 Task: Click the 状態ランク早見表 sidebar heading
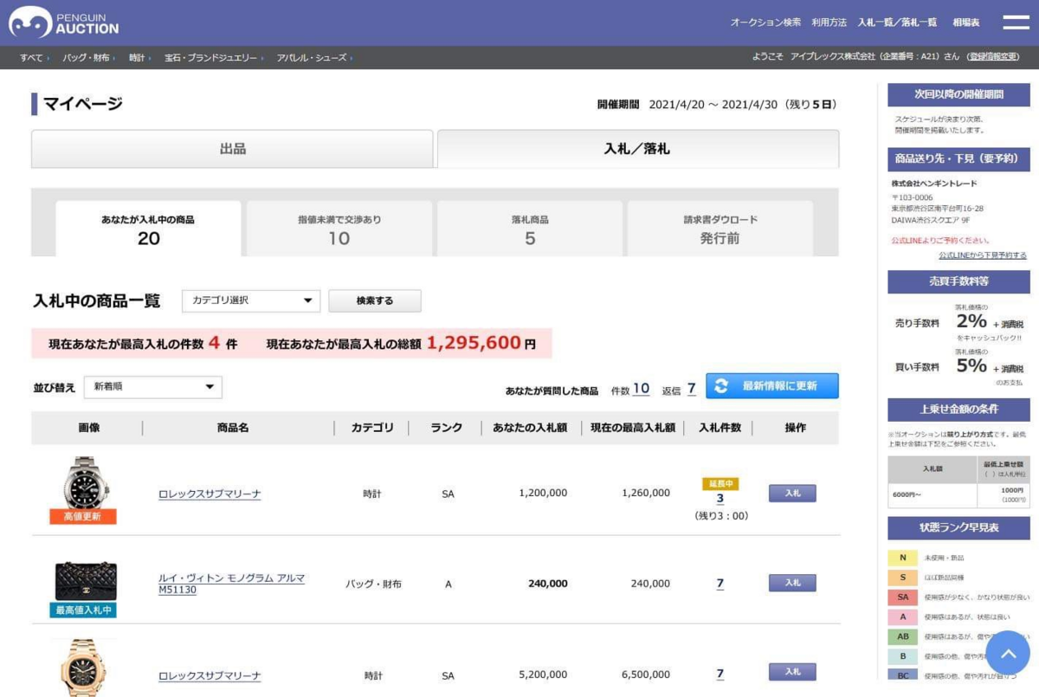tap(958, 527)
